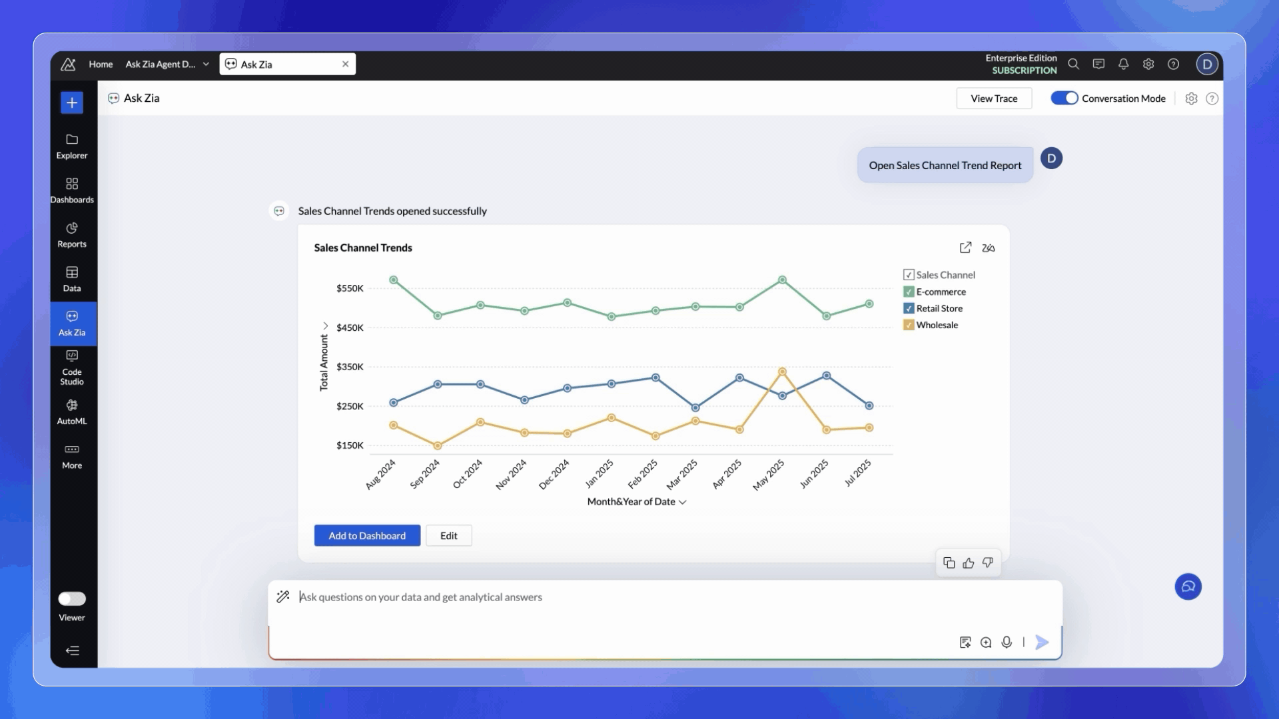Open AutoML from the sidebar
This screenshot has width=1279, height=719.
click(x=72, y=411)
